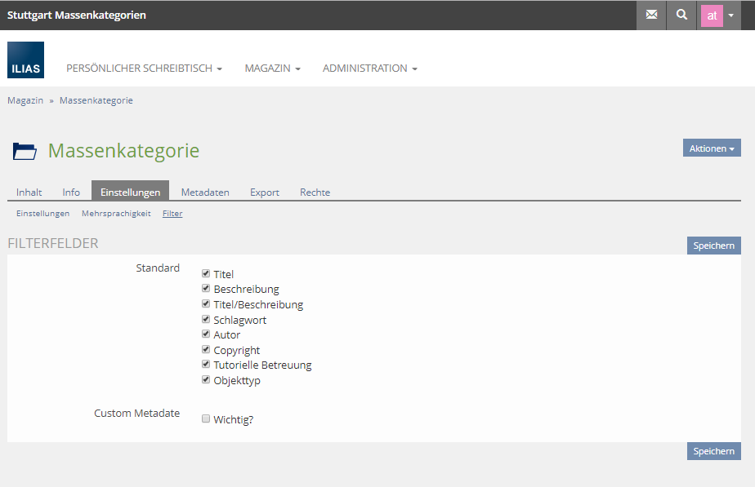This screenshot has height=487, width=755.
Task: Expand the Administration menu
Action: point(369,69)
